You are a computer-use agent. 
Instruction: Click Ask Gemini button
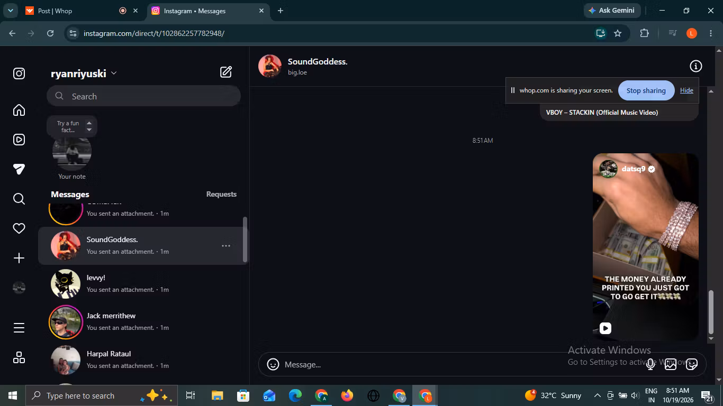pos(612,11)
